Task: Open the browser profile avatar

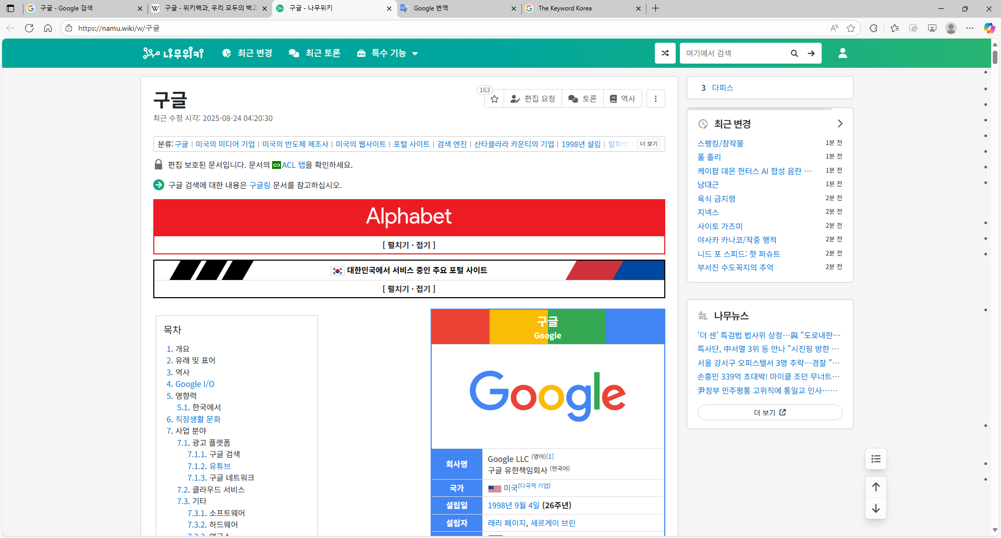Action: [951, 28]
